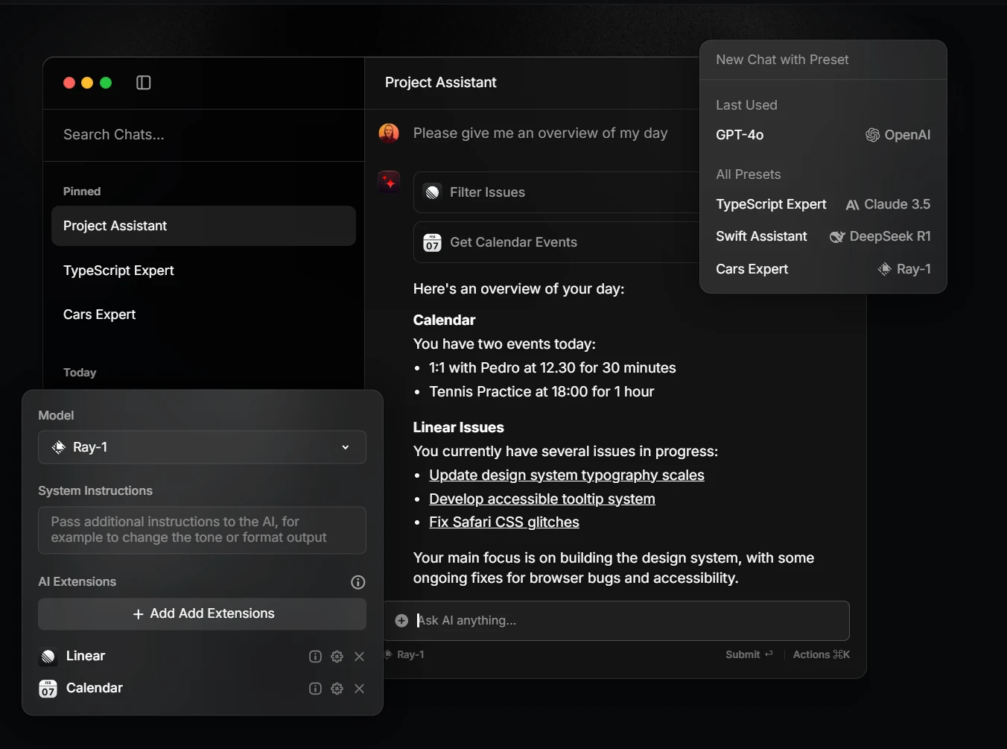1007x749 pixels.
Task: Open the Update design system typography scales issue
Action: (567, 475)
